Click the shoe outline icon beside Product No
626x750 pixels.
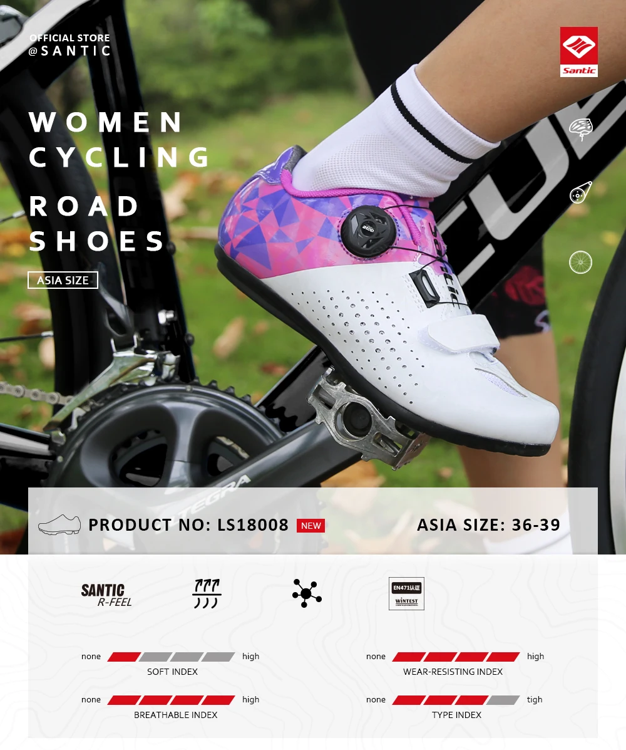coord(59,524)
